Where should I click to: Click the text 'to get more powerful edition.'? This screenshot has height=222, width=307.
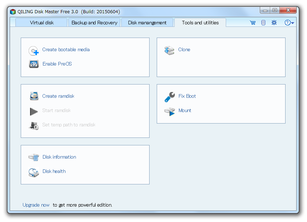82,205
